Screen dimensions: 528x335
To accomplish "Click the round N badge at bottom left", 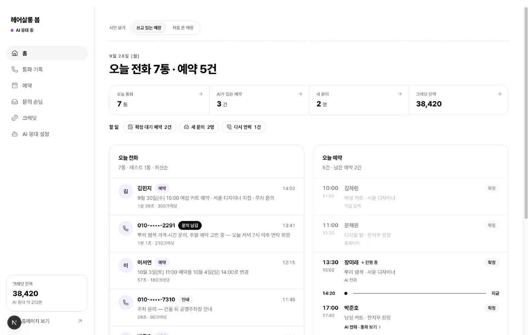I will [14, 323].
